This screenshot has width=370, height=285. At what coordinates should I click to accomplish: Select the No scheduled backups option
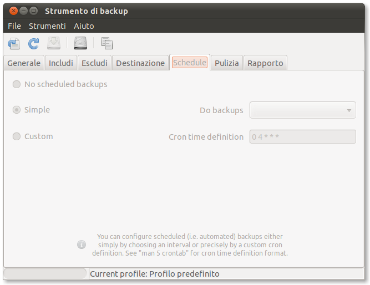pyautogui.click(x=17, y=84)
